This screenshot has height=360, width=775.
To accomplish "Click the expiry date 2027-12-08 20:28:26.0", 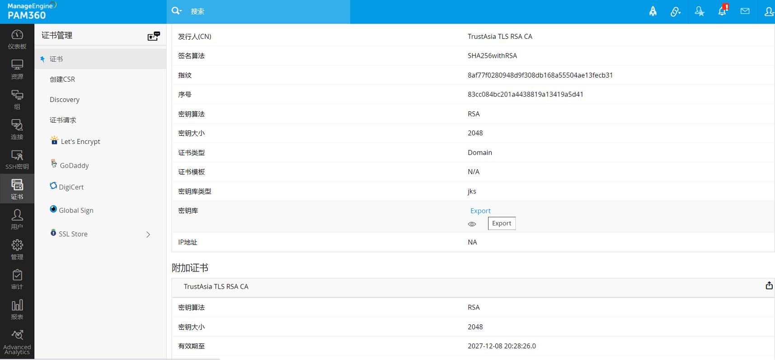I will coord(502,346).
